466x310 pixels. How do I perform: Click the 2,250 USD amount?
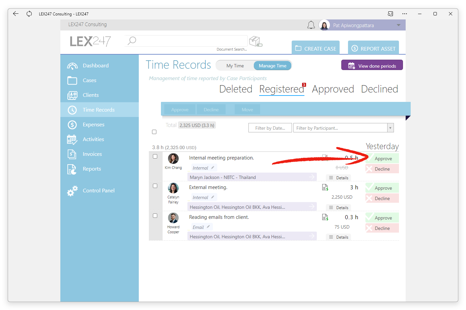pos(342,197)
